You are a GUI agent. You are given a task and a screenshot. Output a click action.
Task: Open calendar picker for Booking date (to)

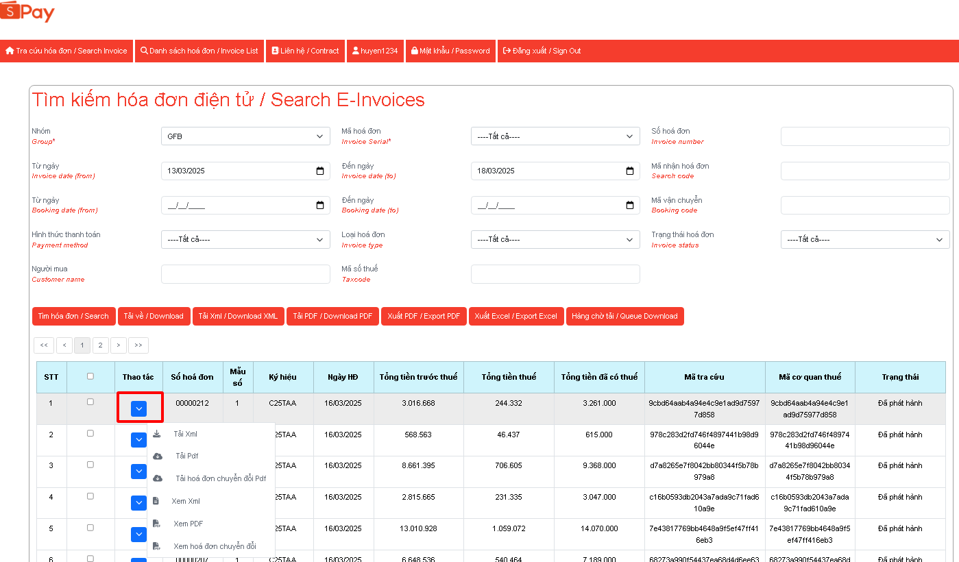(x=630, y=205)
